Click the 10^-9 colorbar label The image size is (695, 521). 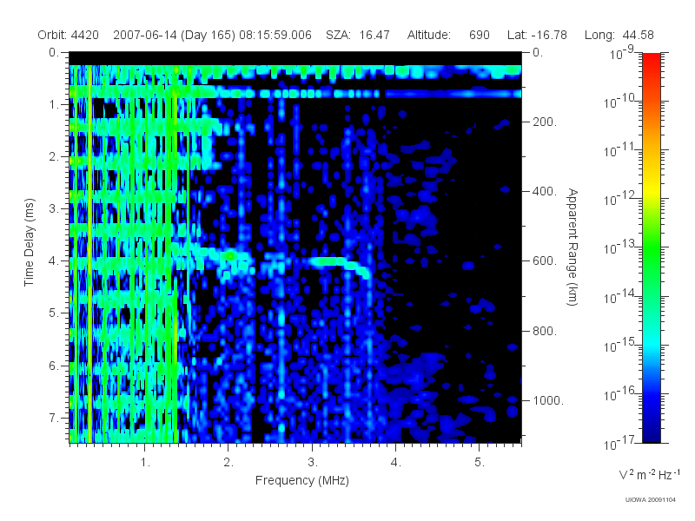coord(622,53)
